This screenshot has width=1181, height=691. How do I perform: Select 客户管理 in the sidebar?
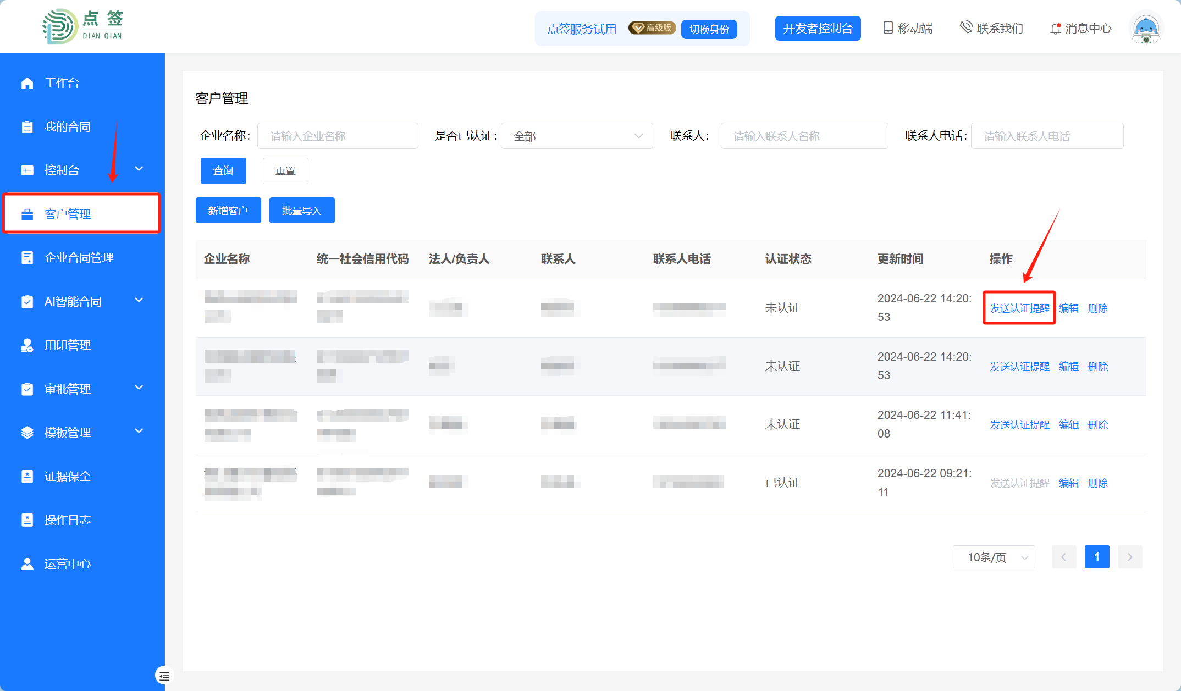click(x=82, y=214)
